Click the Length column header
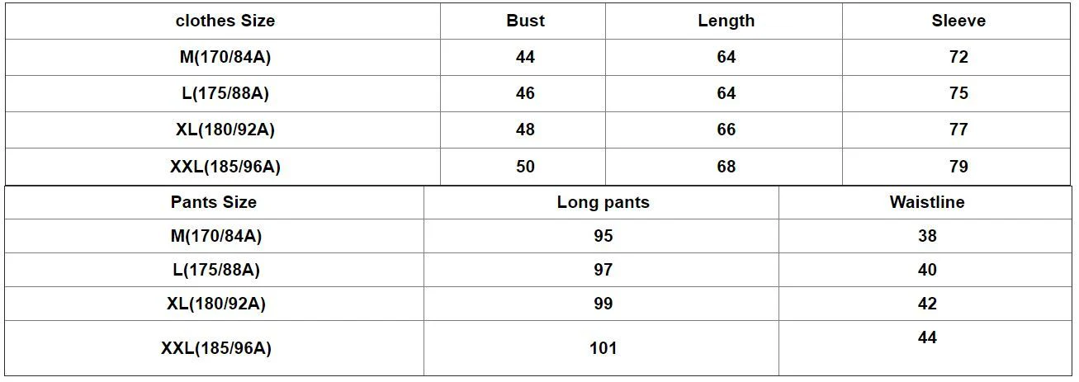 pos(726,21)
